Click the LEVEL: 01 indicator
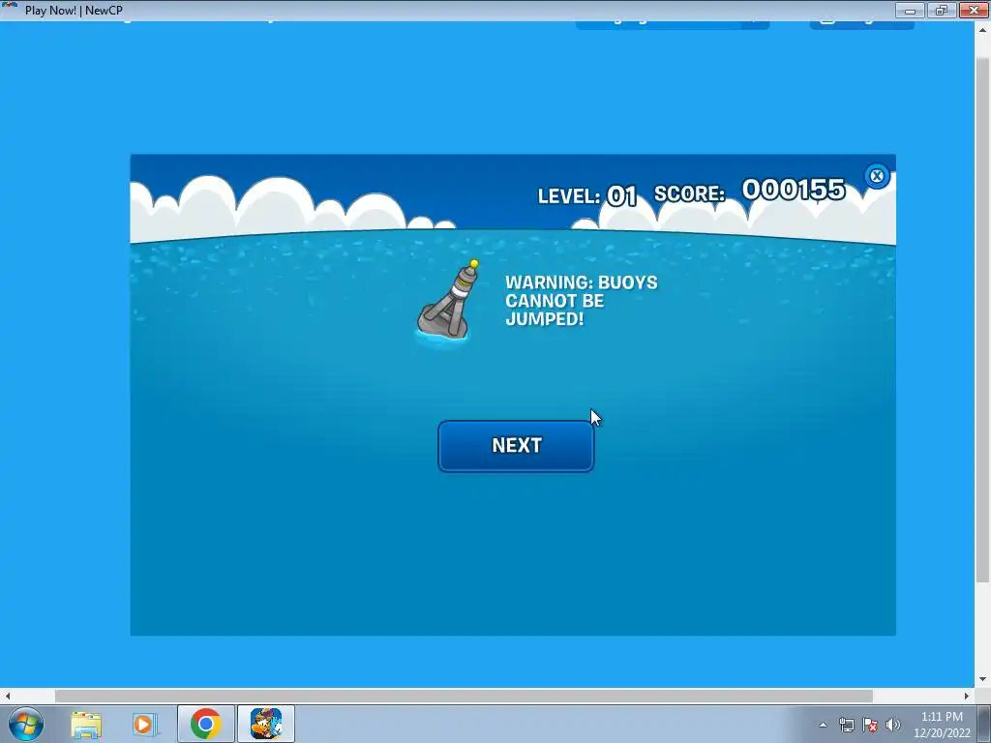The width and height of the screenshot is (991, 743). 587,195
